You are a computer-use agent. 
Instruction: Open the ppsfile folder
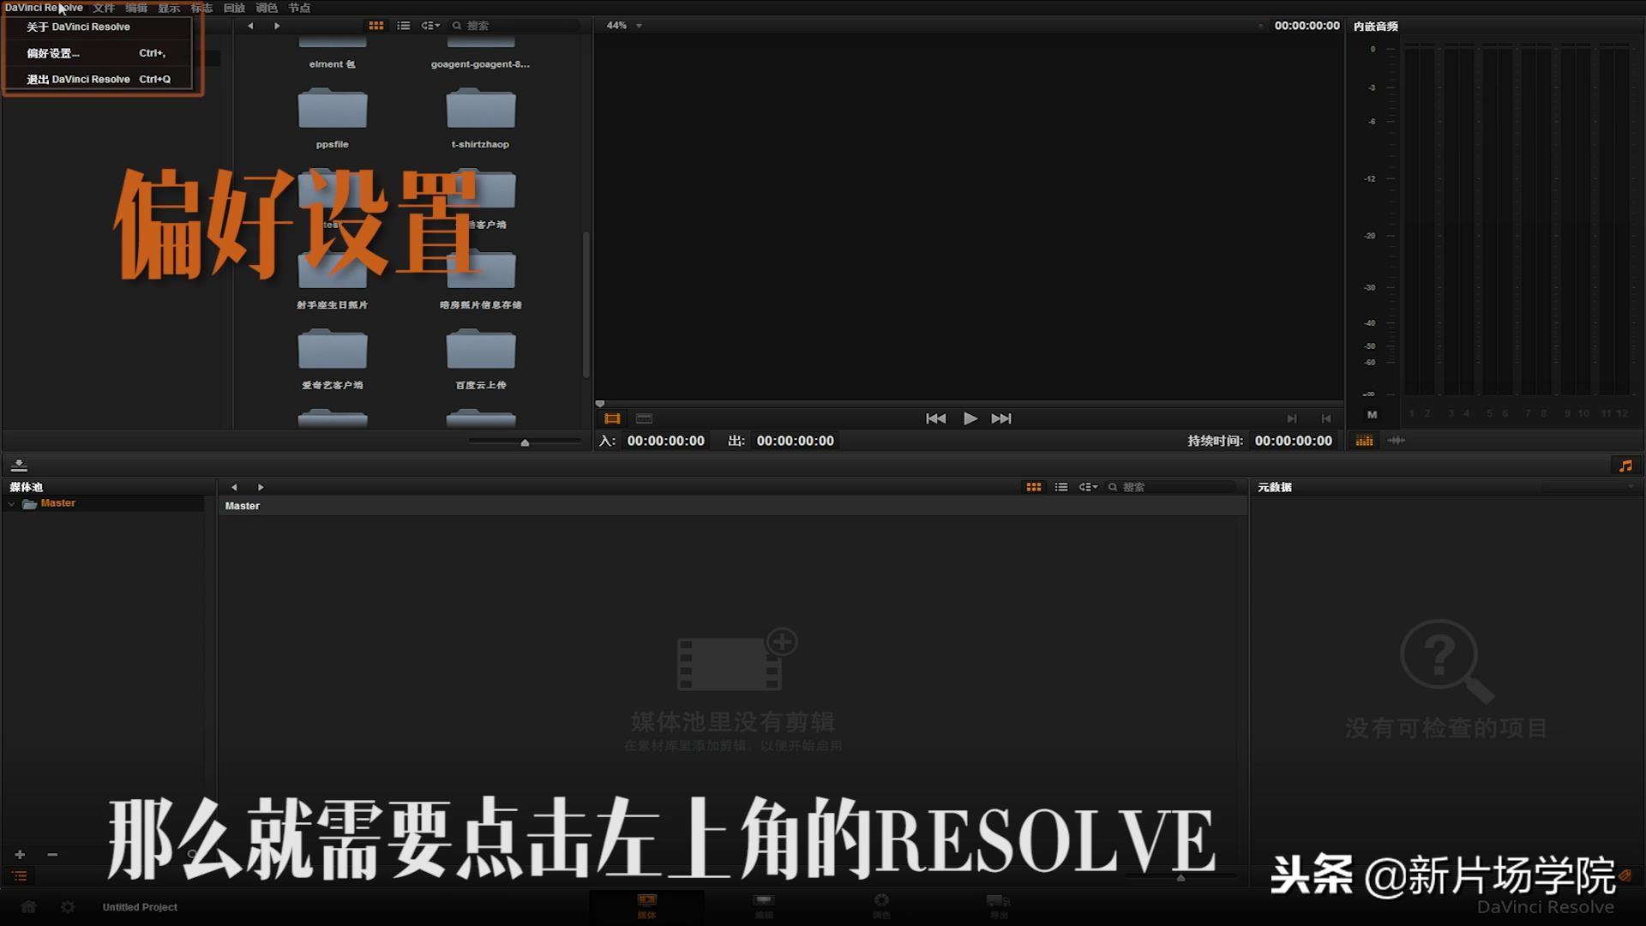pos(333,118)
